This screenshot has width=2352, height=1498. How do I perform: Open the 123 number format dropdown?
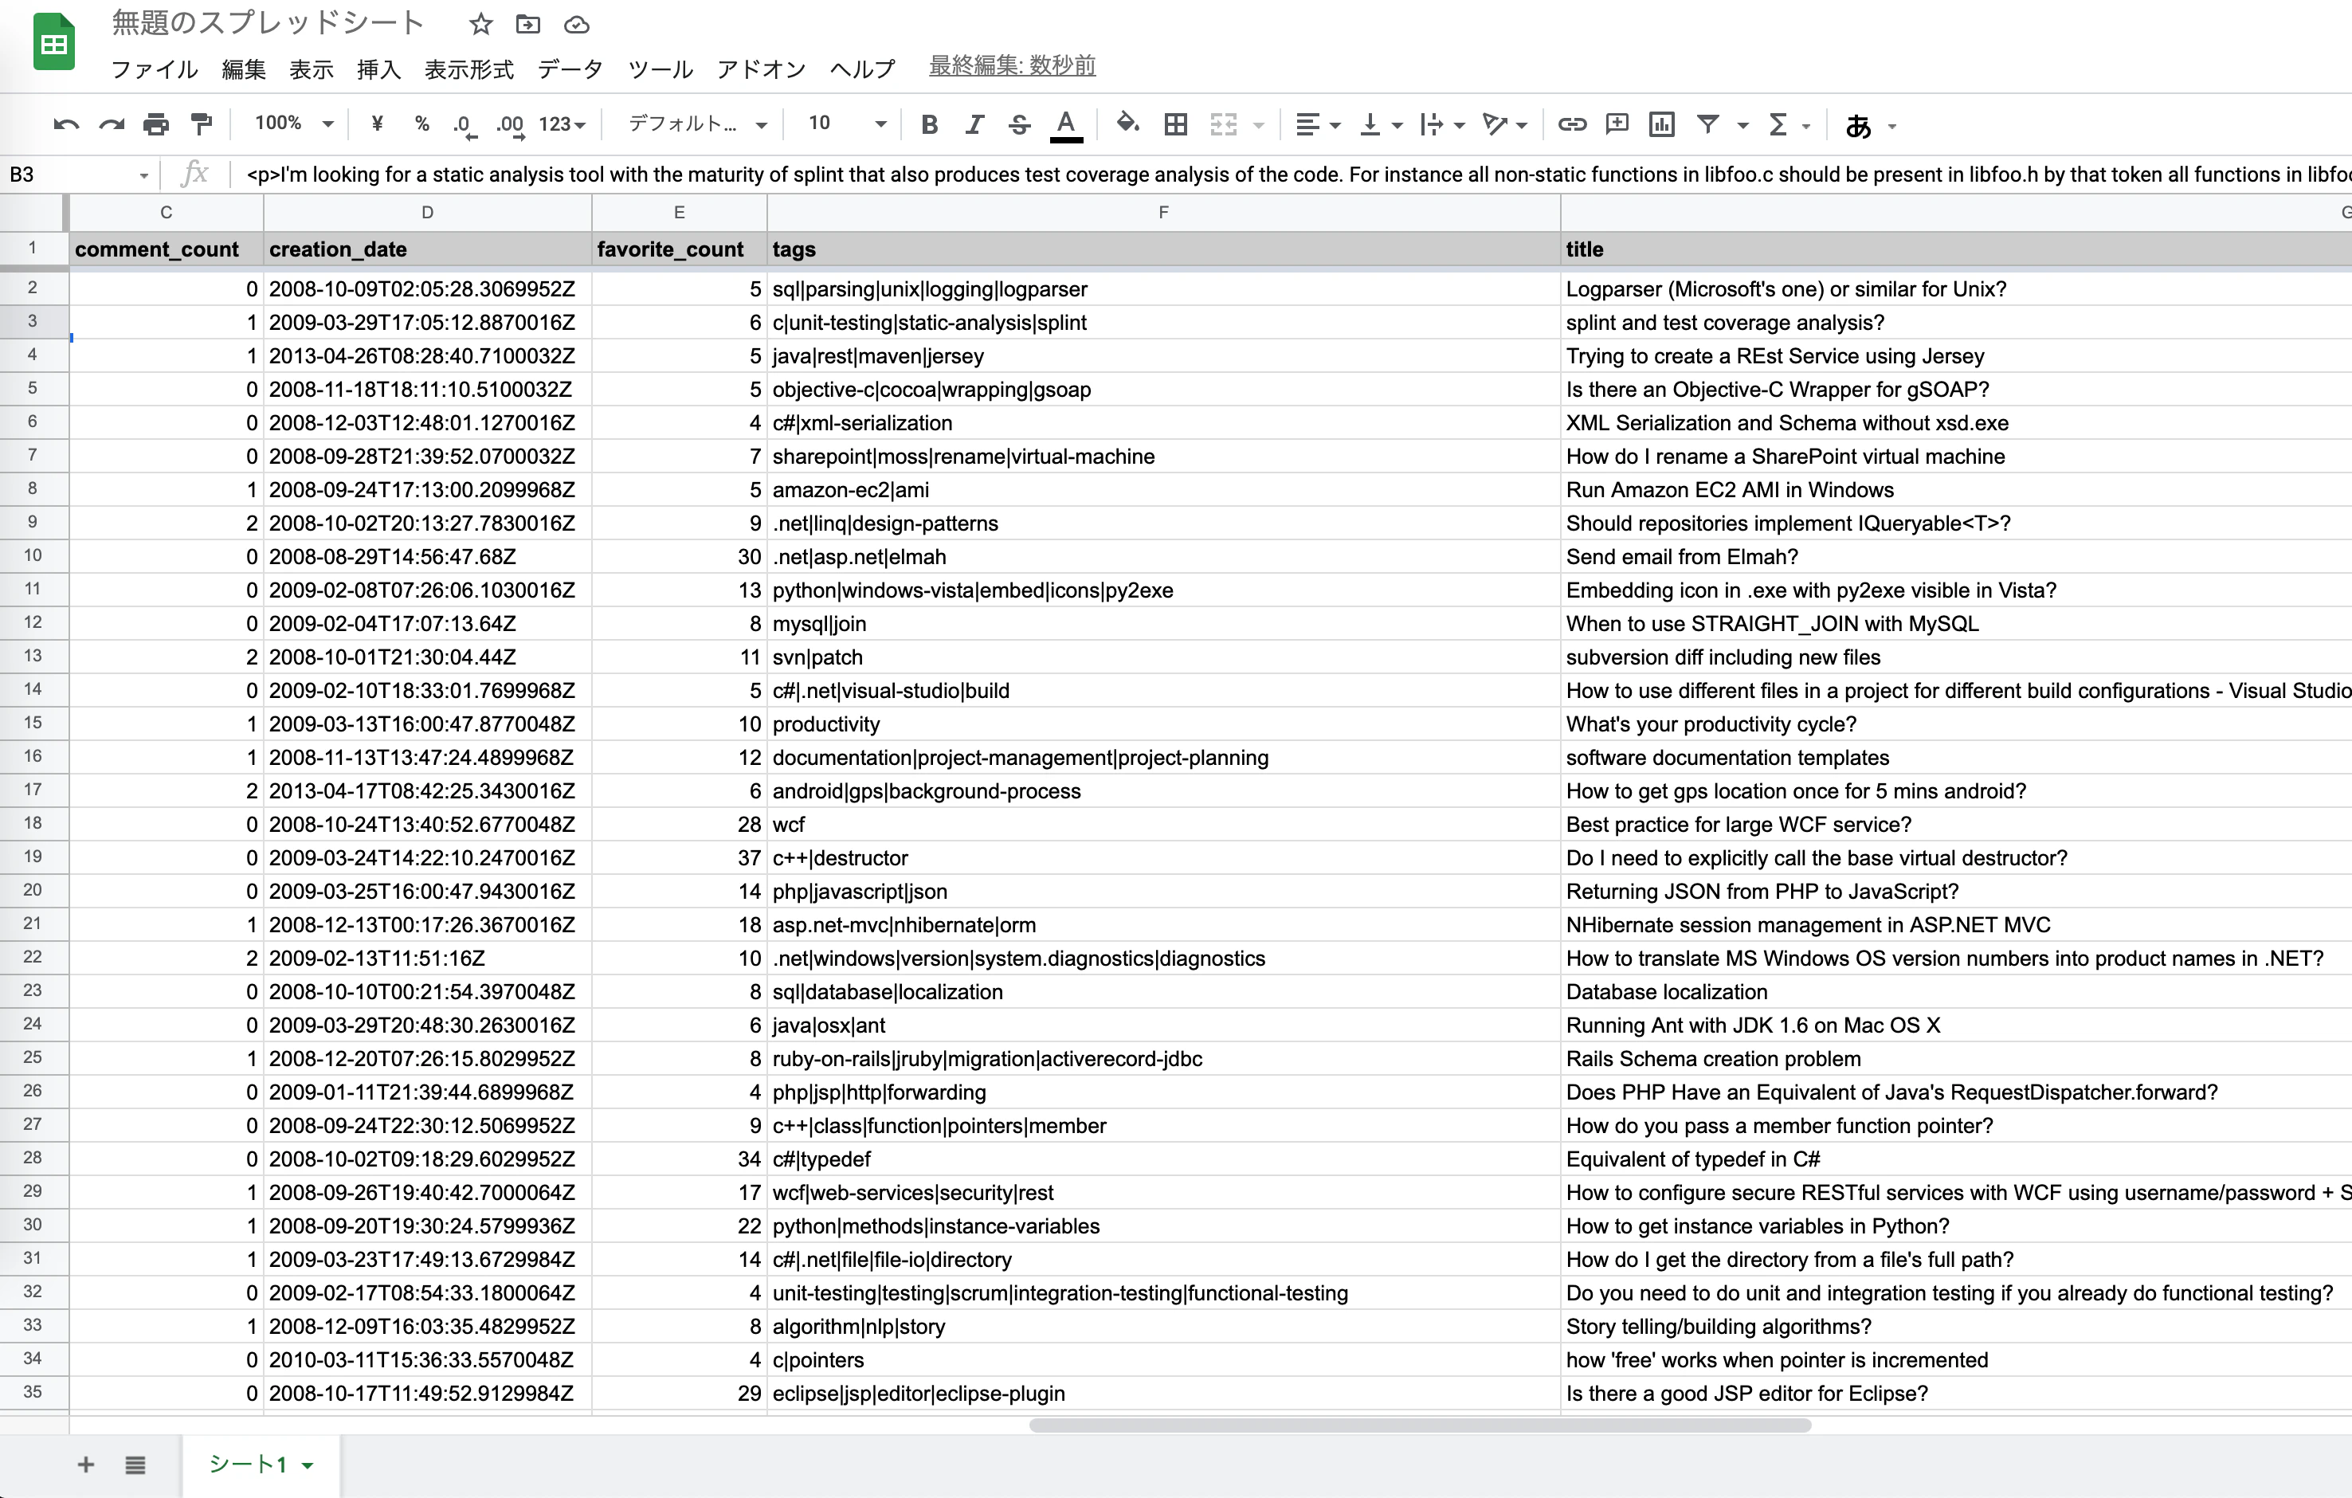(x=563, y=124)
